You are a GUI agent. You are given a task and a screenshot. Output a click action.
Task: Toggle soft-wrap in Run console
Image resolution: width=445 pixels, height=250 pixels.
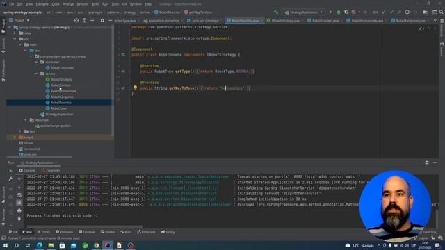19,195
